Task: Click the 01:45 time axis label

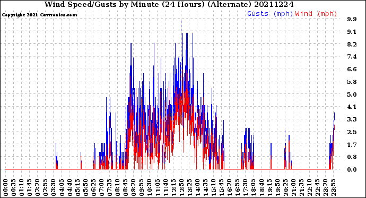Action: click(30, 187)
